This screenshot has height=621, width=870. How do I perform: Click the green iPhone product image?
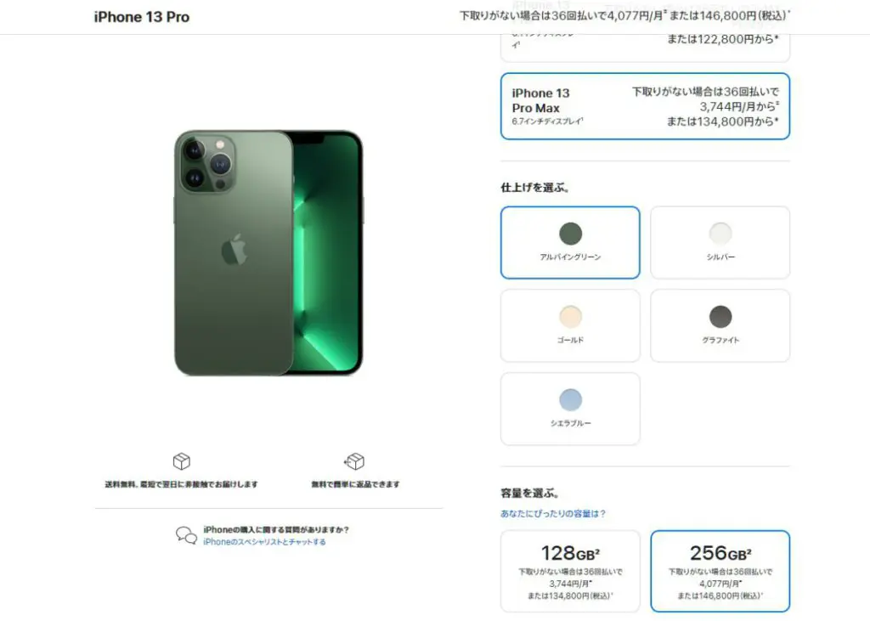pos(268,253)
